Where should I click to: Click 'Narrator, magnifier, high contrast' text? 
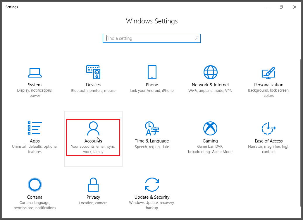click(268, 149)
